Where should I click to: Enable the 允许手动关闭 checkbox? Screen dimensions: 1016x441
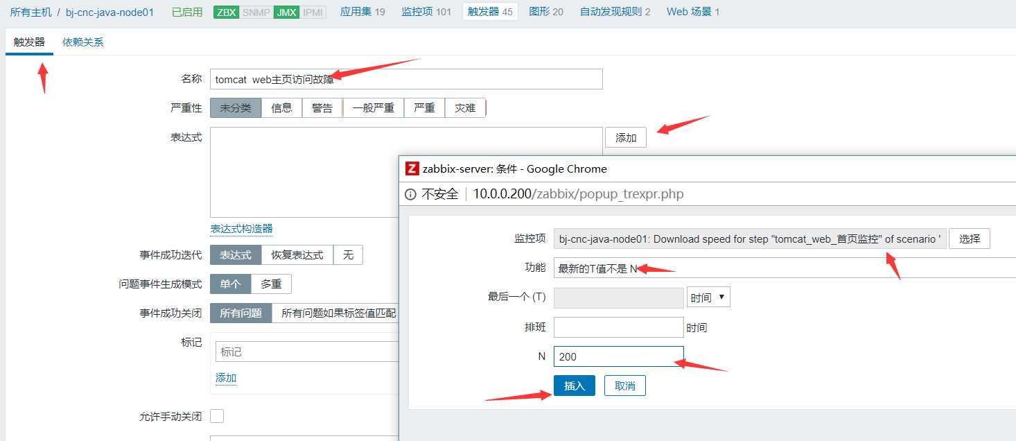pyautogui.click(x=217, y=416)
